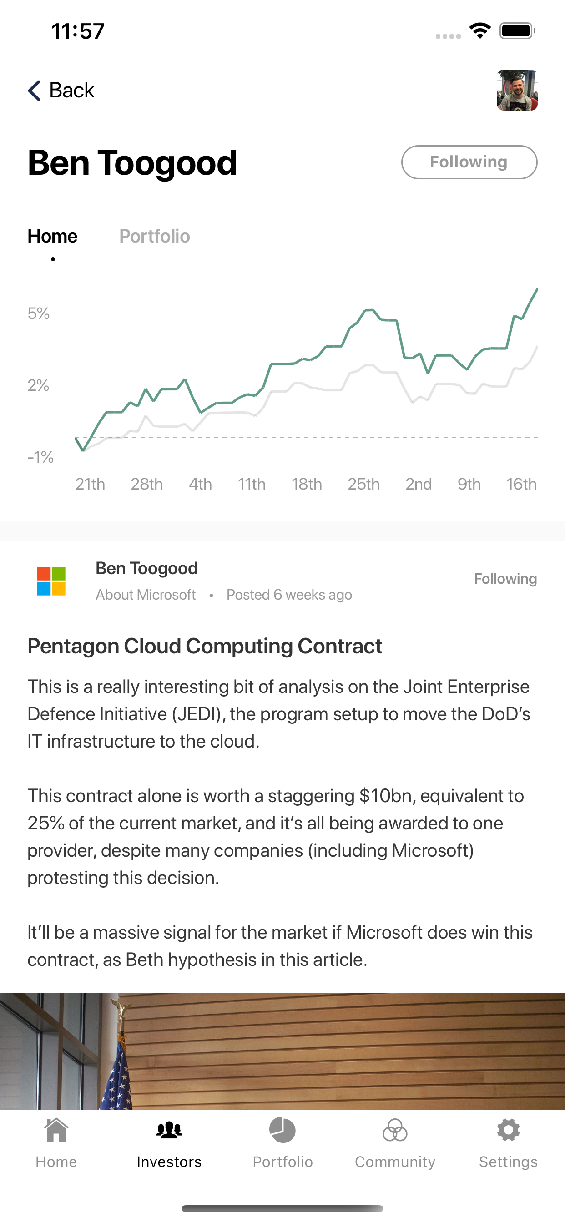Toggle the post's Following label
The image size is (565, 1223).
click(505, 579)
